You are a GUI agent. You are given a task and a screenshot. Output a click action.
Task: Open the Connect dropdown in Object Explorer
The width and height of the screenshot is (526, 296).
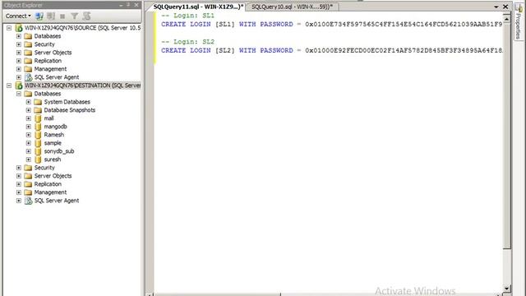[18, 16]
